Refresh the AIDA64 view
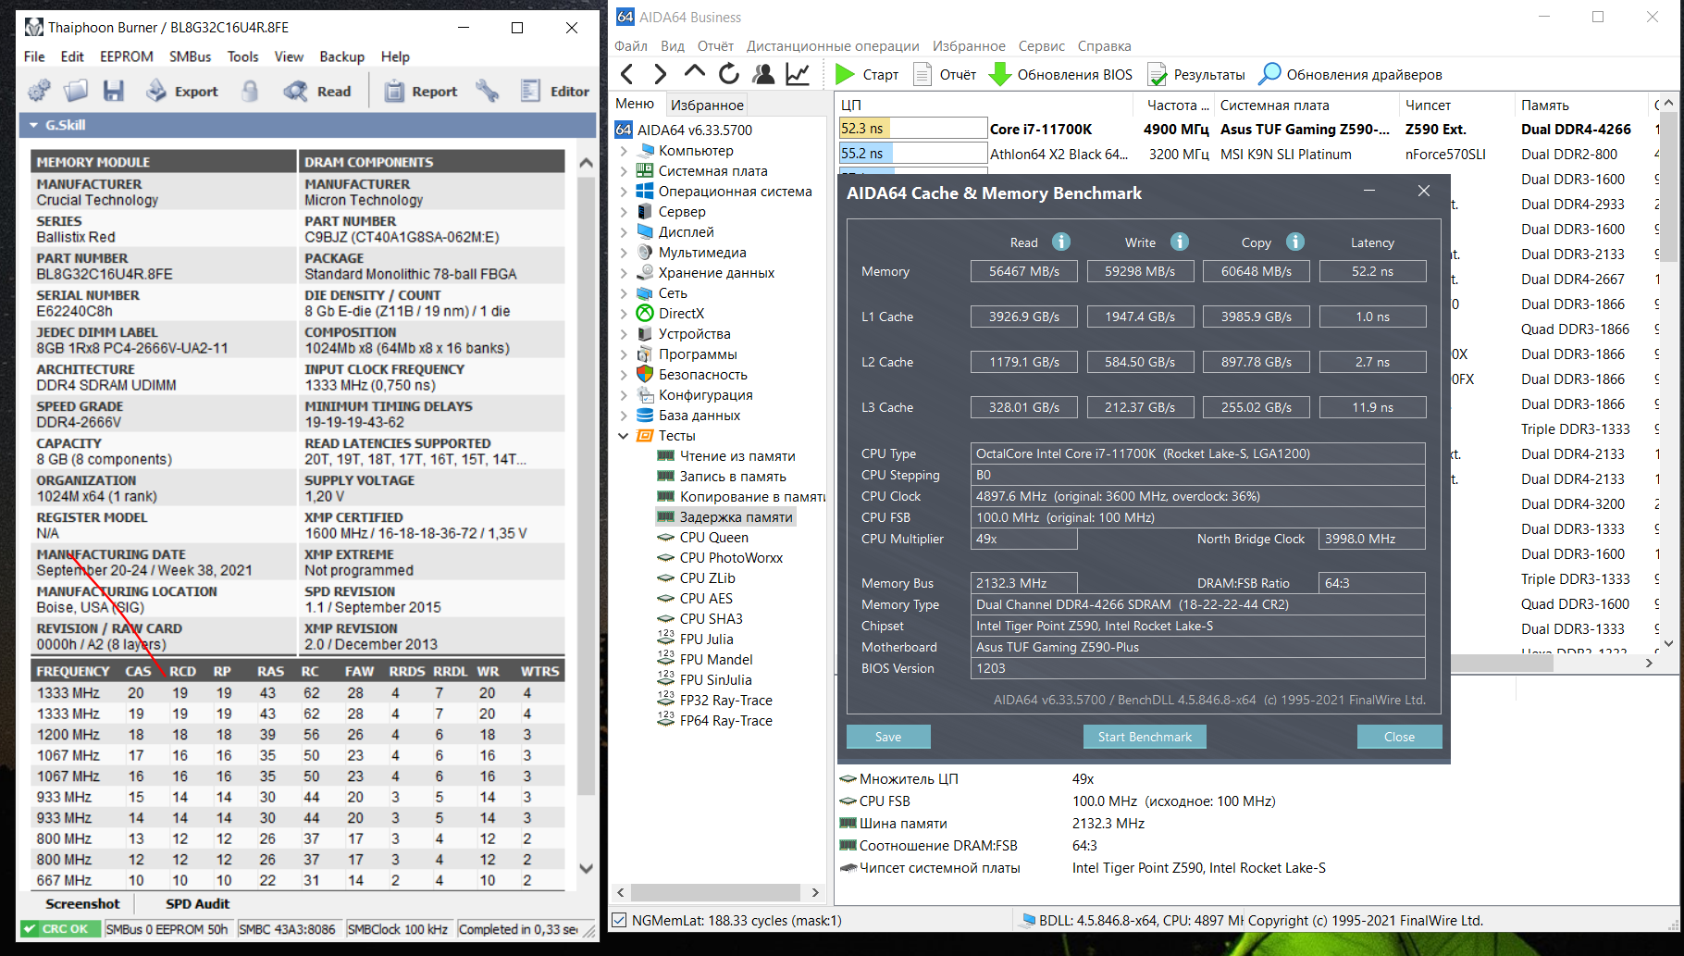 (x=729, y=74)
